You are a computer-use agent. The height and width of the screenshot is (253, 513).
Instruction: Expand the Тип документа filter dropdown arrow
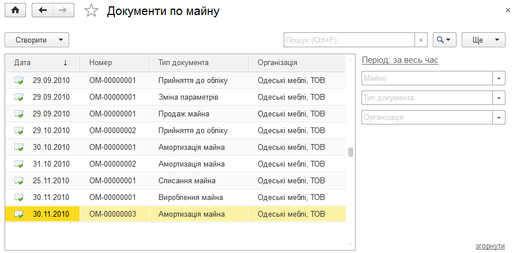click(499, 98)
